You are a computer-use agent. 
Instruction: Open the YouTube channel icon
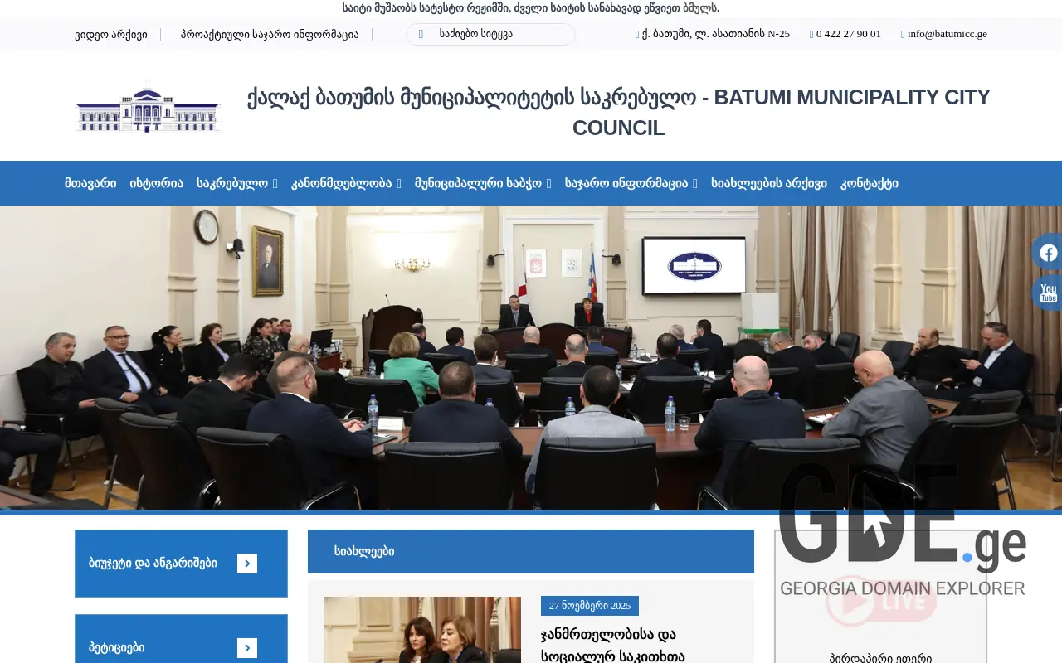1048,293
